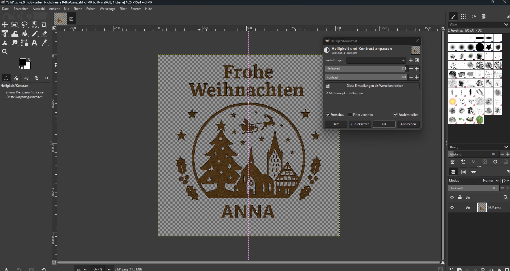
Task: Uncheck Ansicht teilen option
Action: pos(396,115)
